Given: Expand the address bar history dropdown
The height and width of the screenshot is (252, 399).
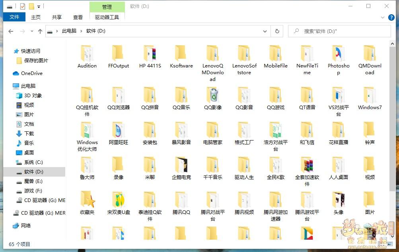Looking at the screenshot, I should coord(265,31).
